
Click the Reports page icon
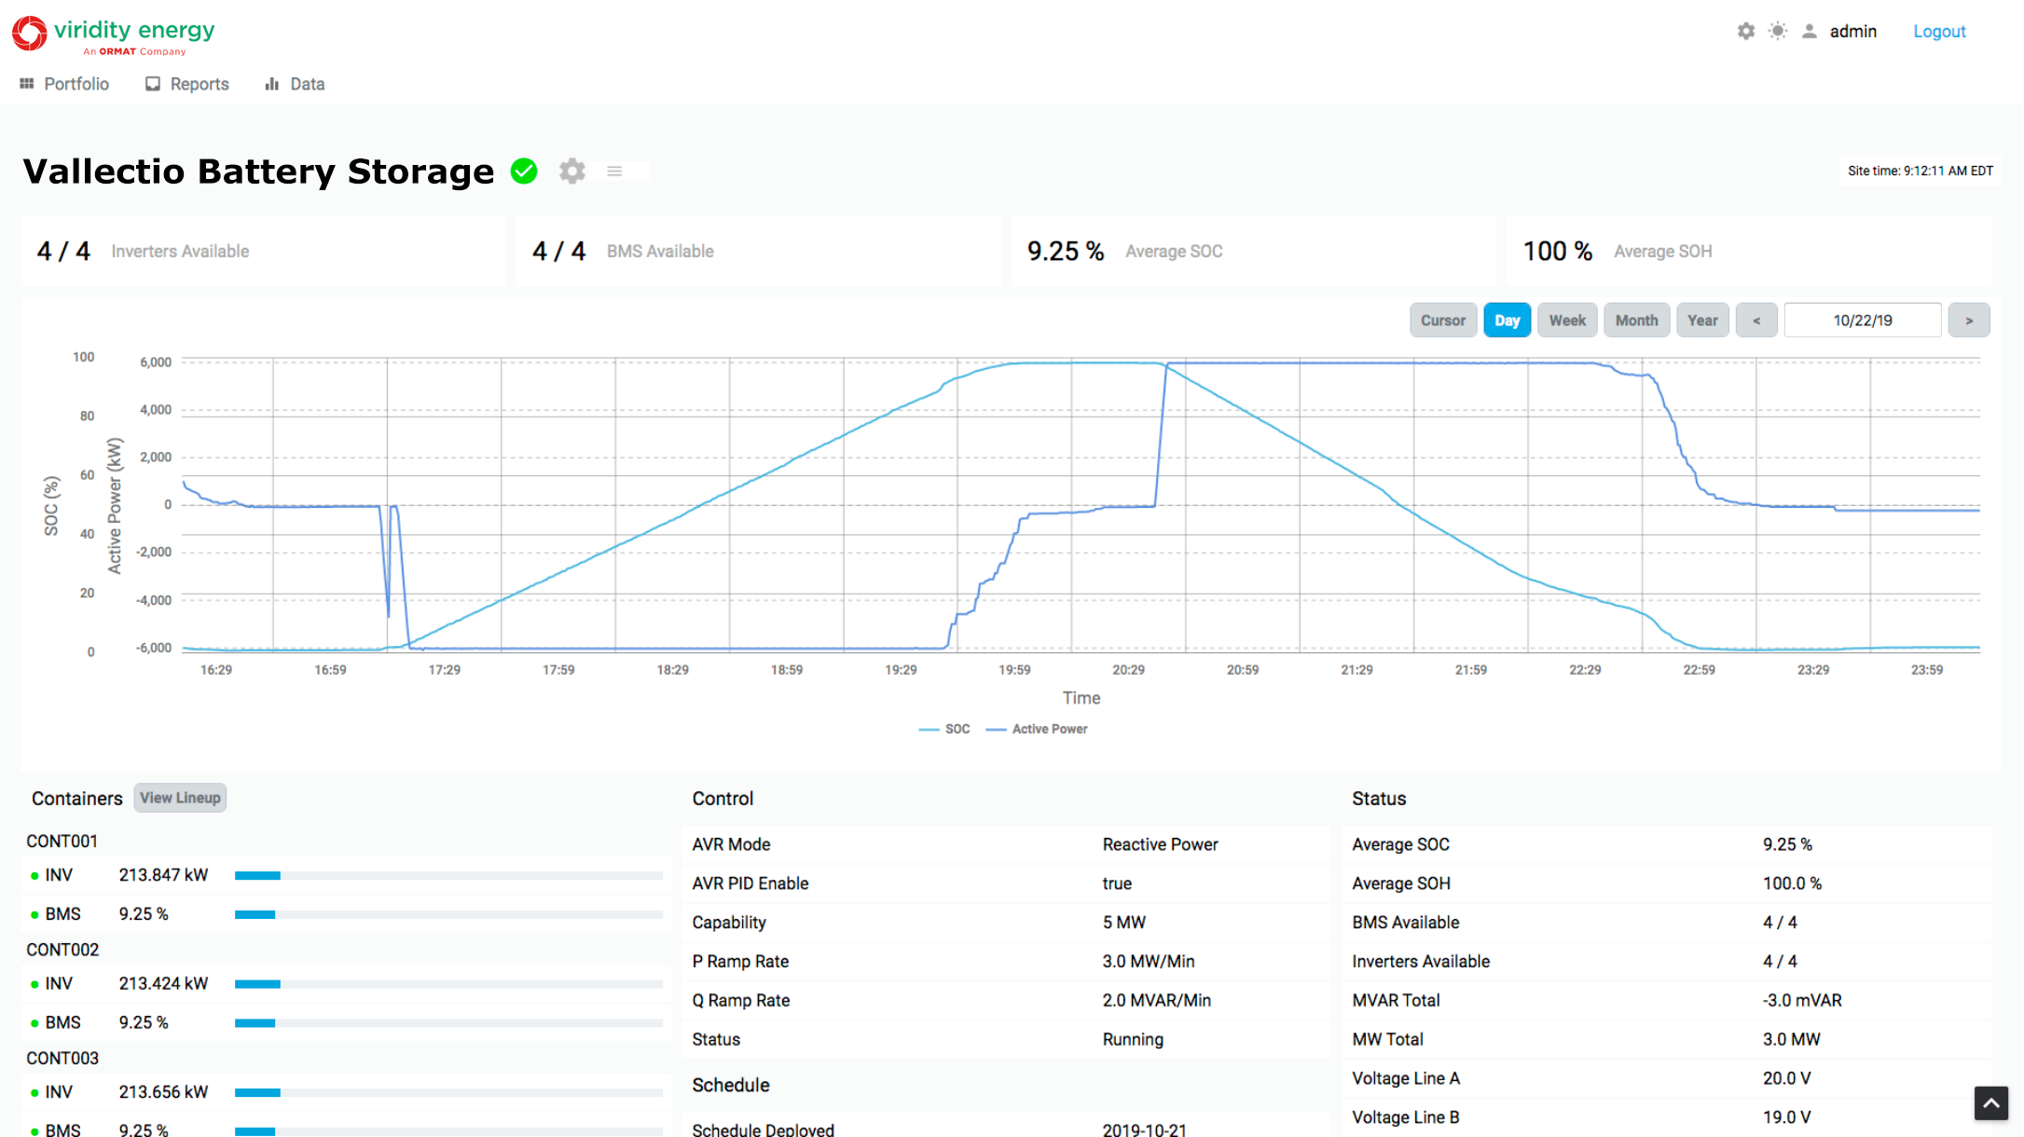pyautogui.click(x=153, y=84)
